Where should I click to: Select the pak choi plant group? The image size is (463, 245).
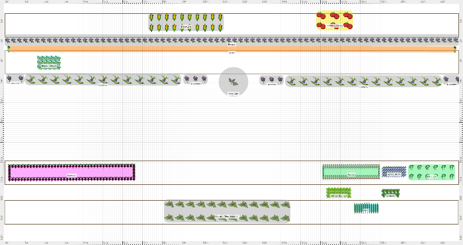pyautogui.click(x=431, y=172)
